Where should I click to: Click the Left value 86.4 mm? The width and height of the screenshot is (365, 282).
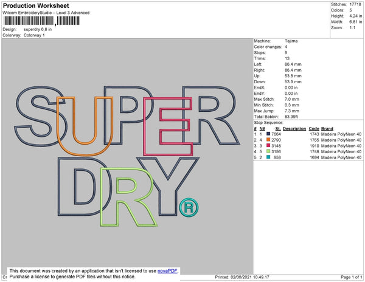pyautogui.click(x=293, y=64)
